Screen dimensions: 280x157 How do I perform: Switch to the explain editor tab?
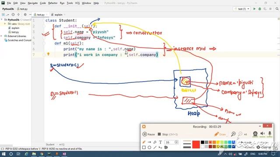[58, 14]
